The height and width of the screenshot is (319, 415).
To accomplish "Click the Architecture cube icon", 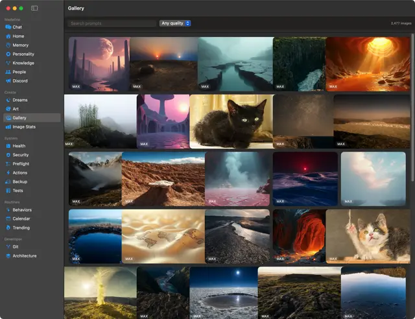I will pos(8,255).
